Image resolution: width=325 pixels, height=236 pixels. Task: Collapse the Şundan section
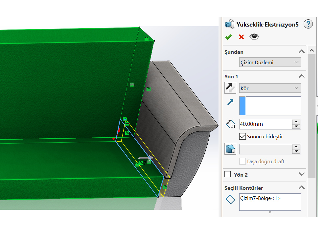click(302, 51)
